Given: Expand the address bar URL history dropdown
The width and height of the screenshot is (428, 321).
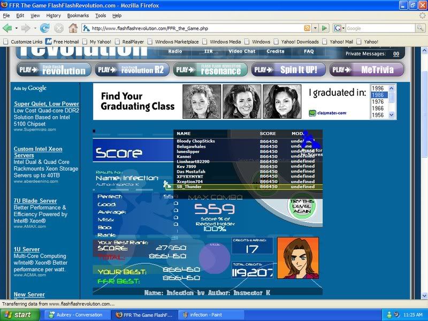Looking at the screenshot, I should (x=315, y=28).
